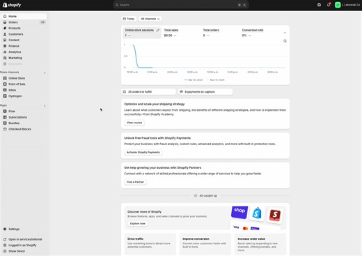Open Content in the sidebar
Screen dimensions: 362x256
pyautogui.click(x=24, y=40)
